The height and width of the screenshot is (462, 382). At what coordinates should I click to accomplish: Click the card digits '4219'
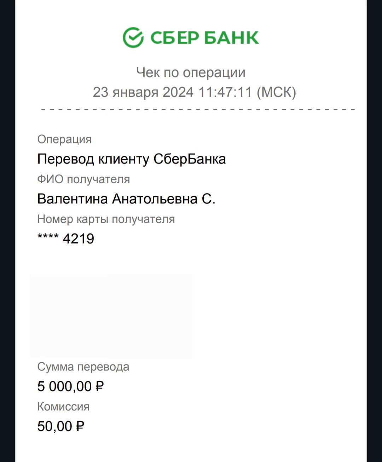coord(79,239)
